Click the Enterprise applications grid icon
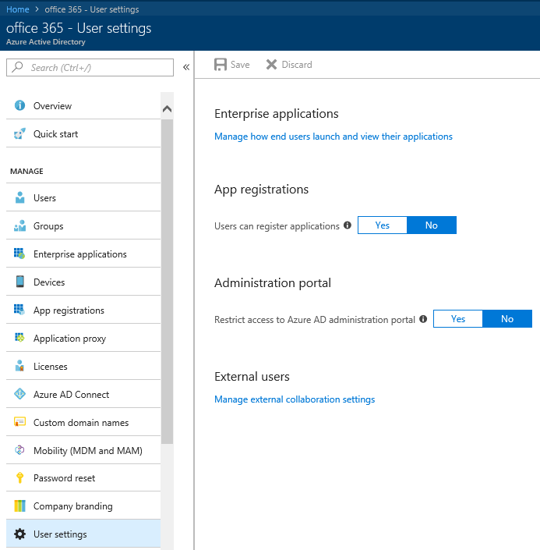The width and height of the screenshot is (540, 550). click(19, 254)
